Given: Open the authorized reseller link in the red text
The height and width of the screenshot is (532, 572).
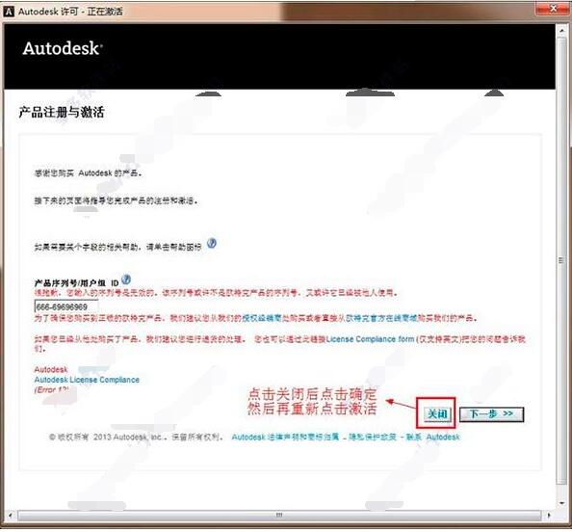Looking at the screenshot, I should click(262, 318).
